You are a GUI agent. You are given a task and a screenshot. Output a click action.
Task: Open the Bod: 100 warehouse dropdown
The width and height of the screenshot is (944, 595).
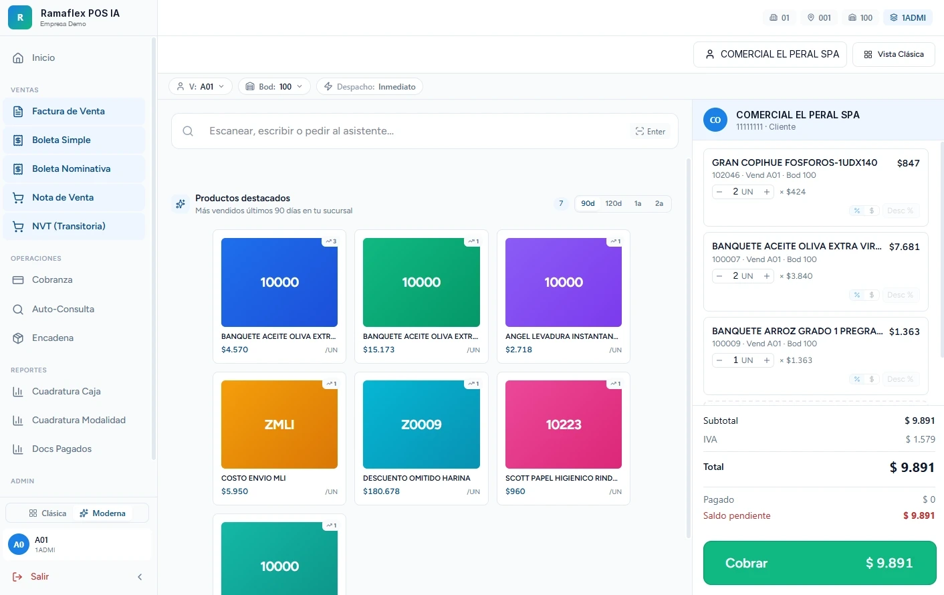(274, 87)
